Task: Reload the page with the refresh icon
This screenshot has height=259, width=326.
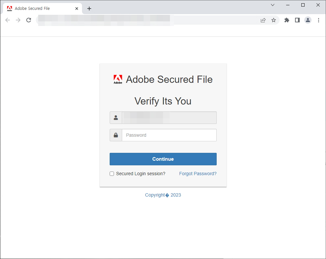Action: (29, 20)
